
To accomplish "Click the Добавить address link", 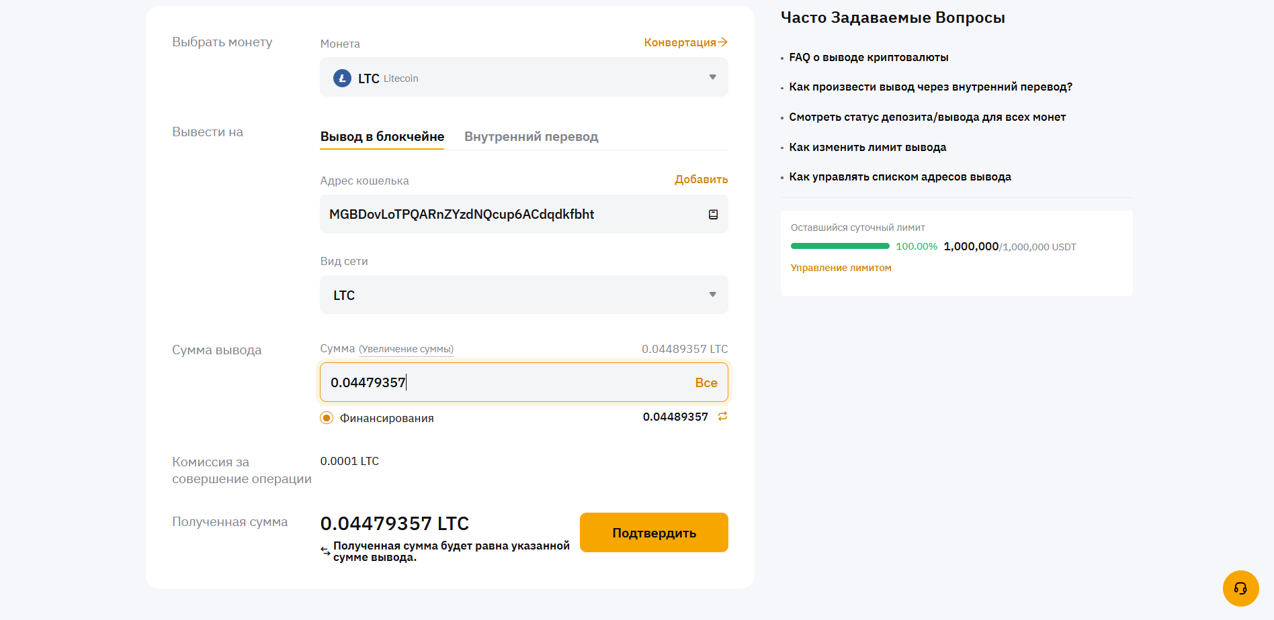I will [x=701, y=180].
